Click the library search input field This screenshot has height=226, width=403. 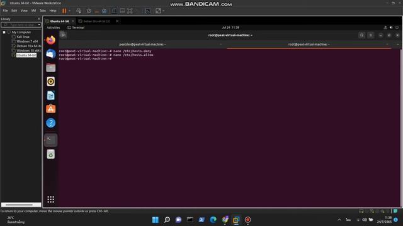point(19,24)
